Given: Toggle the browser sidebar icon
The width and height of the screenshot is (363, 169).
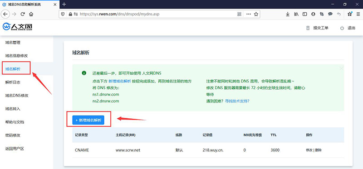Looking at the screenshot, I should [x=305, y=14].
